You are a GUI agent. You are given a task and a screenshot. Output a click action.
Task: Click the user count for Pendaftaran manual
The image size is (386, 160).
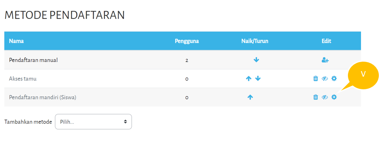(x=186, y=60)
